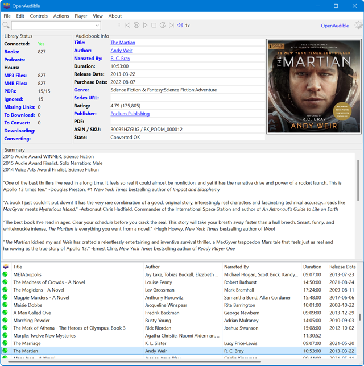The image size is (364, 366).
Task: Click the Converting status label
Action: click(17, 139)
